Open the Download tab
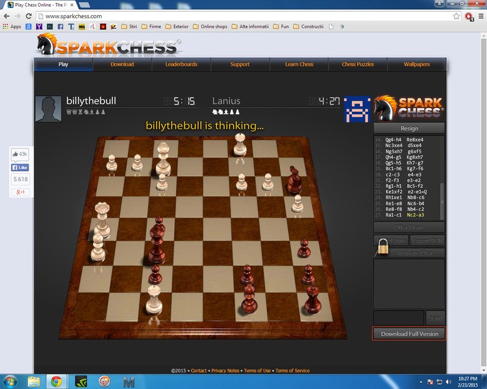The height and width of the screenshot is (389, 487). [122, 64]
